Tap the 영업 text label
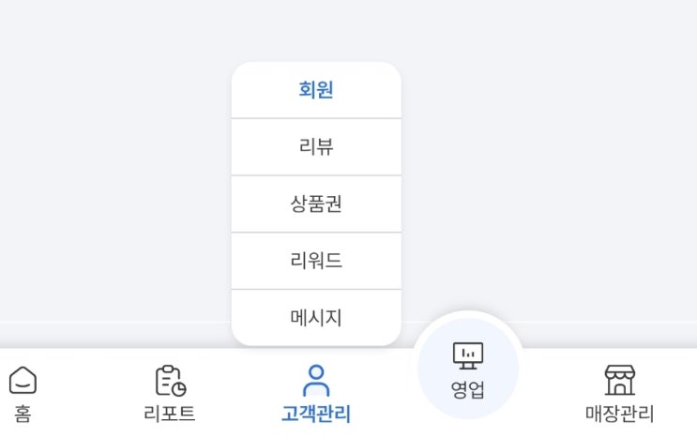The height and width of the screenshot is (437, 697). [x=467, y=389]
